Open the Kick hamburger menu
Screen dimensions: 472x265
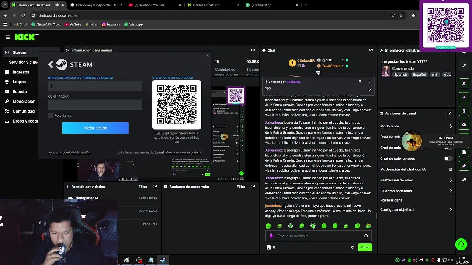click(x=8, y=37)
